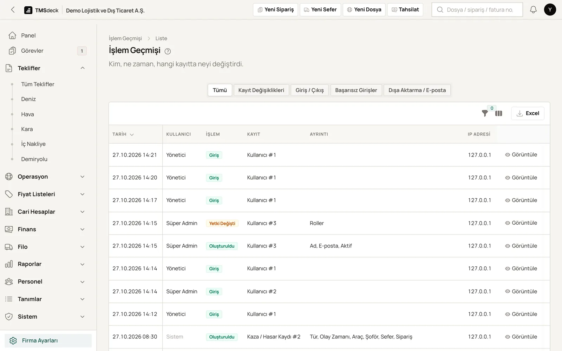The width and height of the screenshot is (562, 351).
Task: Click the Yeni Sefer button
Action: tap(320, 10)
